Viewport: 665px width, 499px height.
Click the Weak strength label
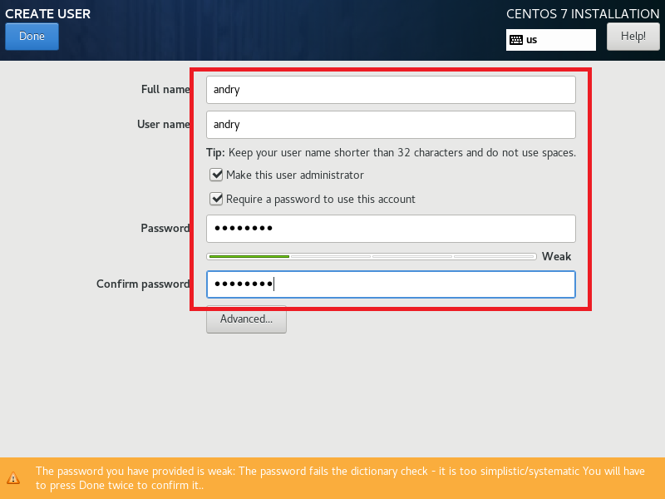pyautogui.click(x=556, y=256)
